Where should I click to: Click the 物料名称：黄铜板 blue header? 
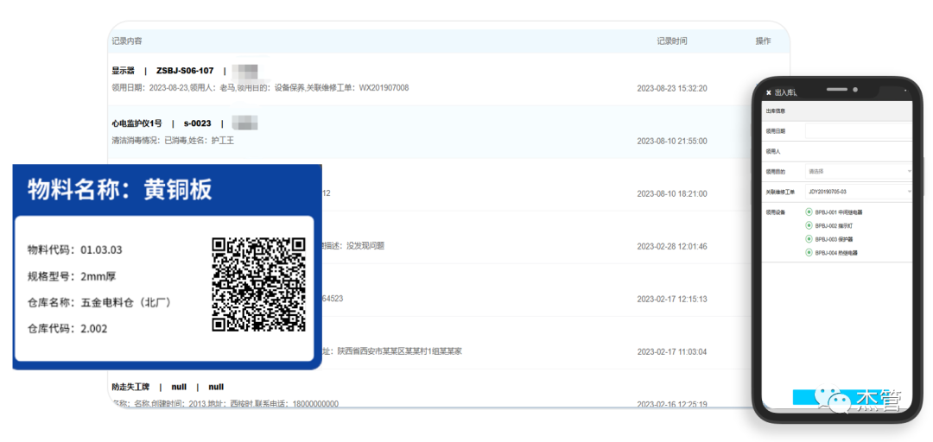click(x=162, y=189)
